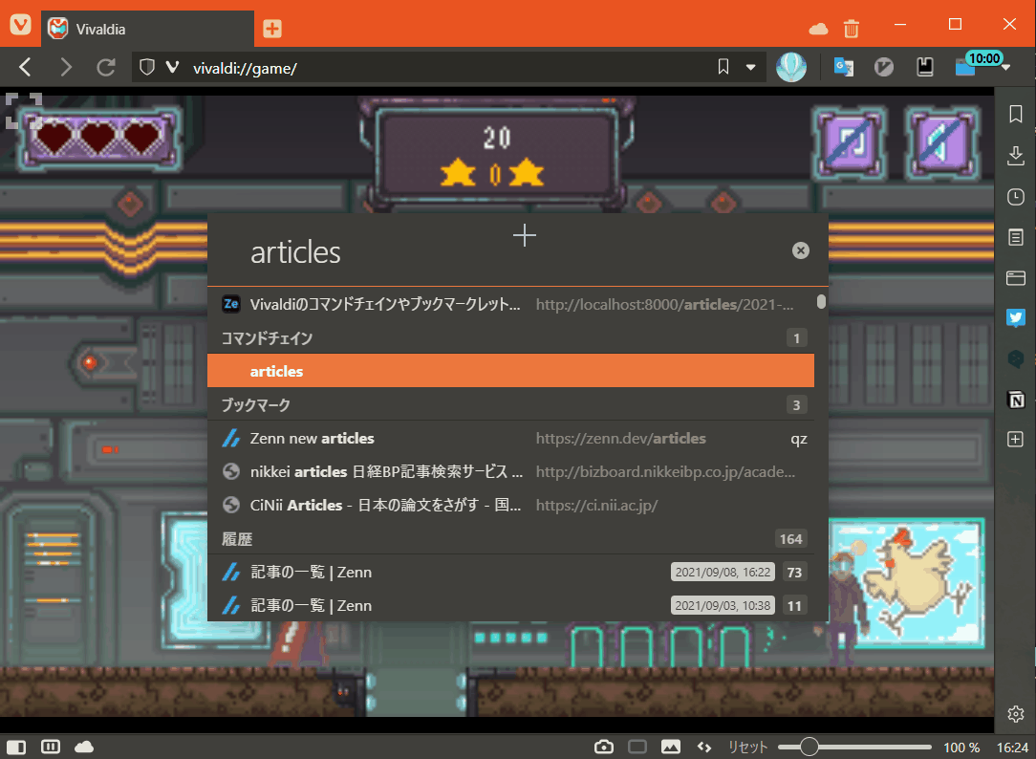The width and height of the screenshot is (1036, 759).
Task: Open nikkei articles bookmark result
Action: click(x=510, y=471)
